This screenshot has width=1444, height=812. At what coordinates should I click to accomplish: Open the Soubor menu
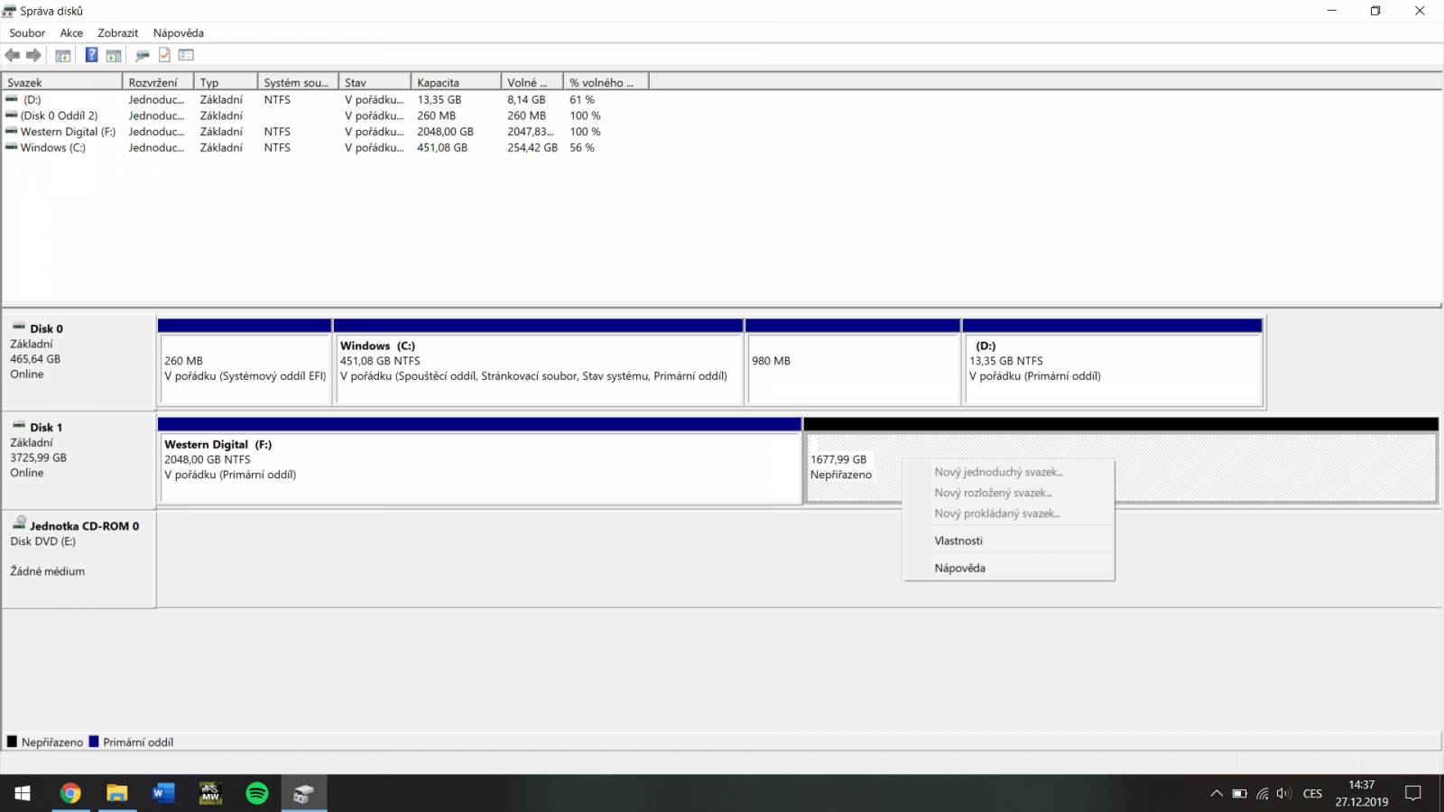tap(27, 32)
